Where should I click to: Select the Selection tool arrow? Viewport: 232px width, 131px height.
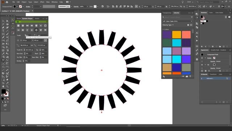pyautogui.click(x=3, y=21)
